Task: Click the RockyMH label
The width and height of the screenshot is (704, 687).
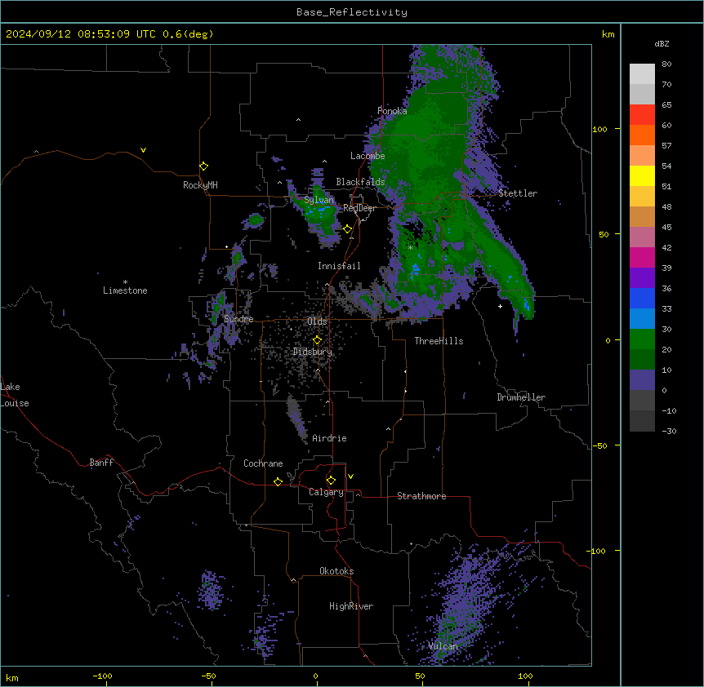Action: (200, 185)
